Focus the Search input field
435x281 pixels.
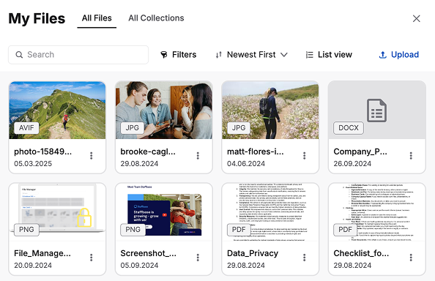click(x=78, y=55)
